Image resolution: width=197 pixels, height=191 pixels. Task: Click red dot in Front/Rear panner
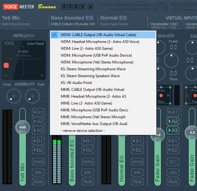tap(161, 96)
